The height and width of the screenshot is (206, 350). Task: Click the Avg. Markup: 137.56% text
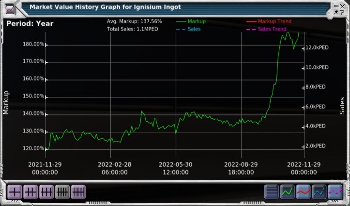click(x=135, y=21)
